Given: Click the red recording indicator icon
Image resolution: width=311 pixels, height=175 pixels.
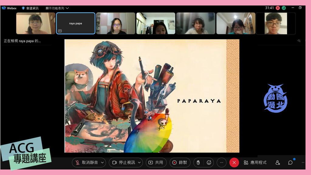Looking at the screenshot, I should [278, 8].
